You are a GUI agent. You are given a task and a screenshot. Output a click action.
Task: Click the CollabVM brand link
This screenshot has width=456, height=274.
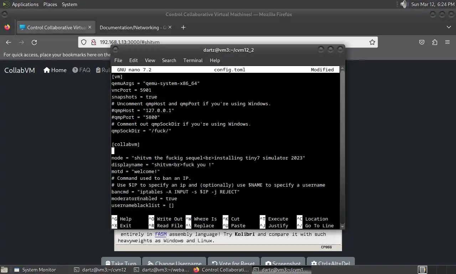tap(20, 70)
